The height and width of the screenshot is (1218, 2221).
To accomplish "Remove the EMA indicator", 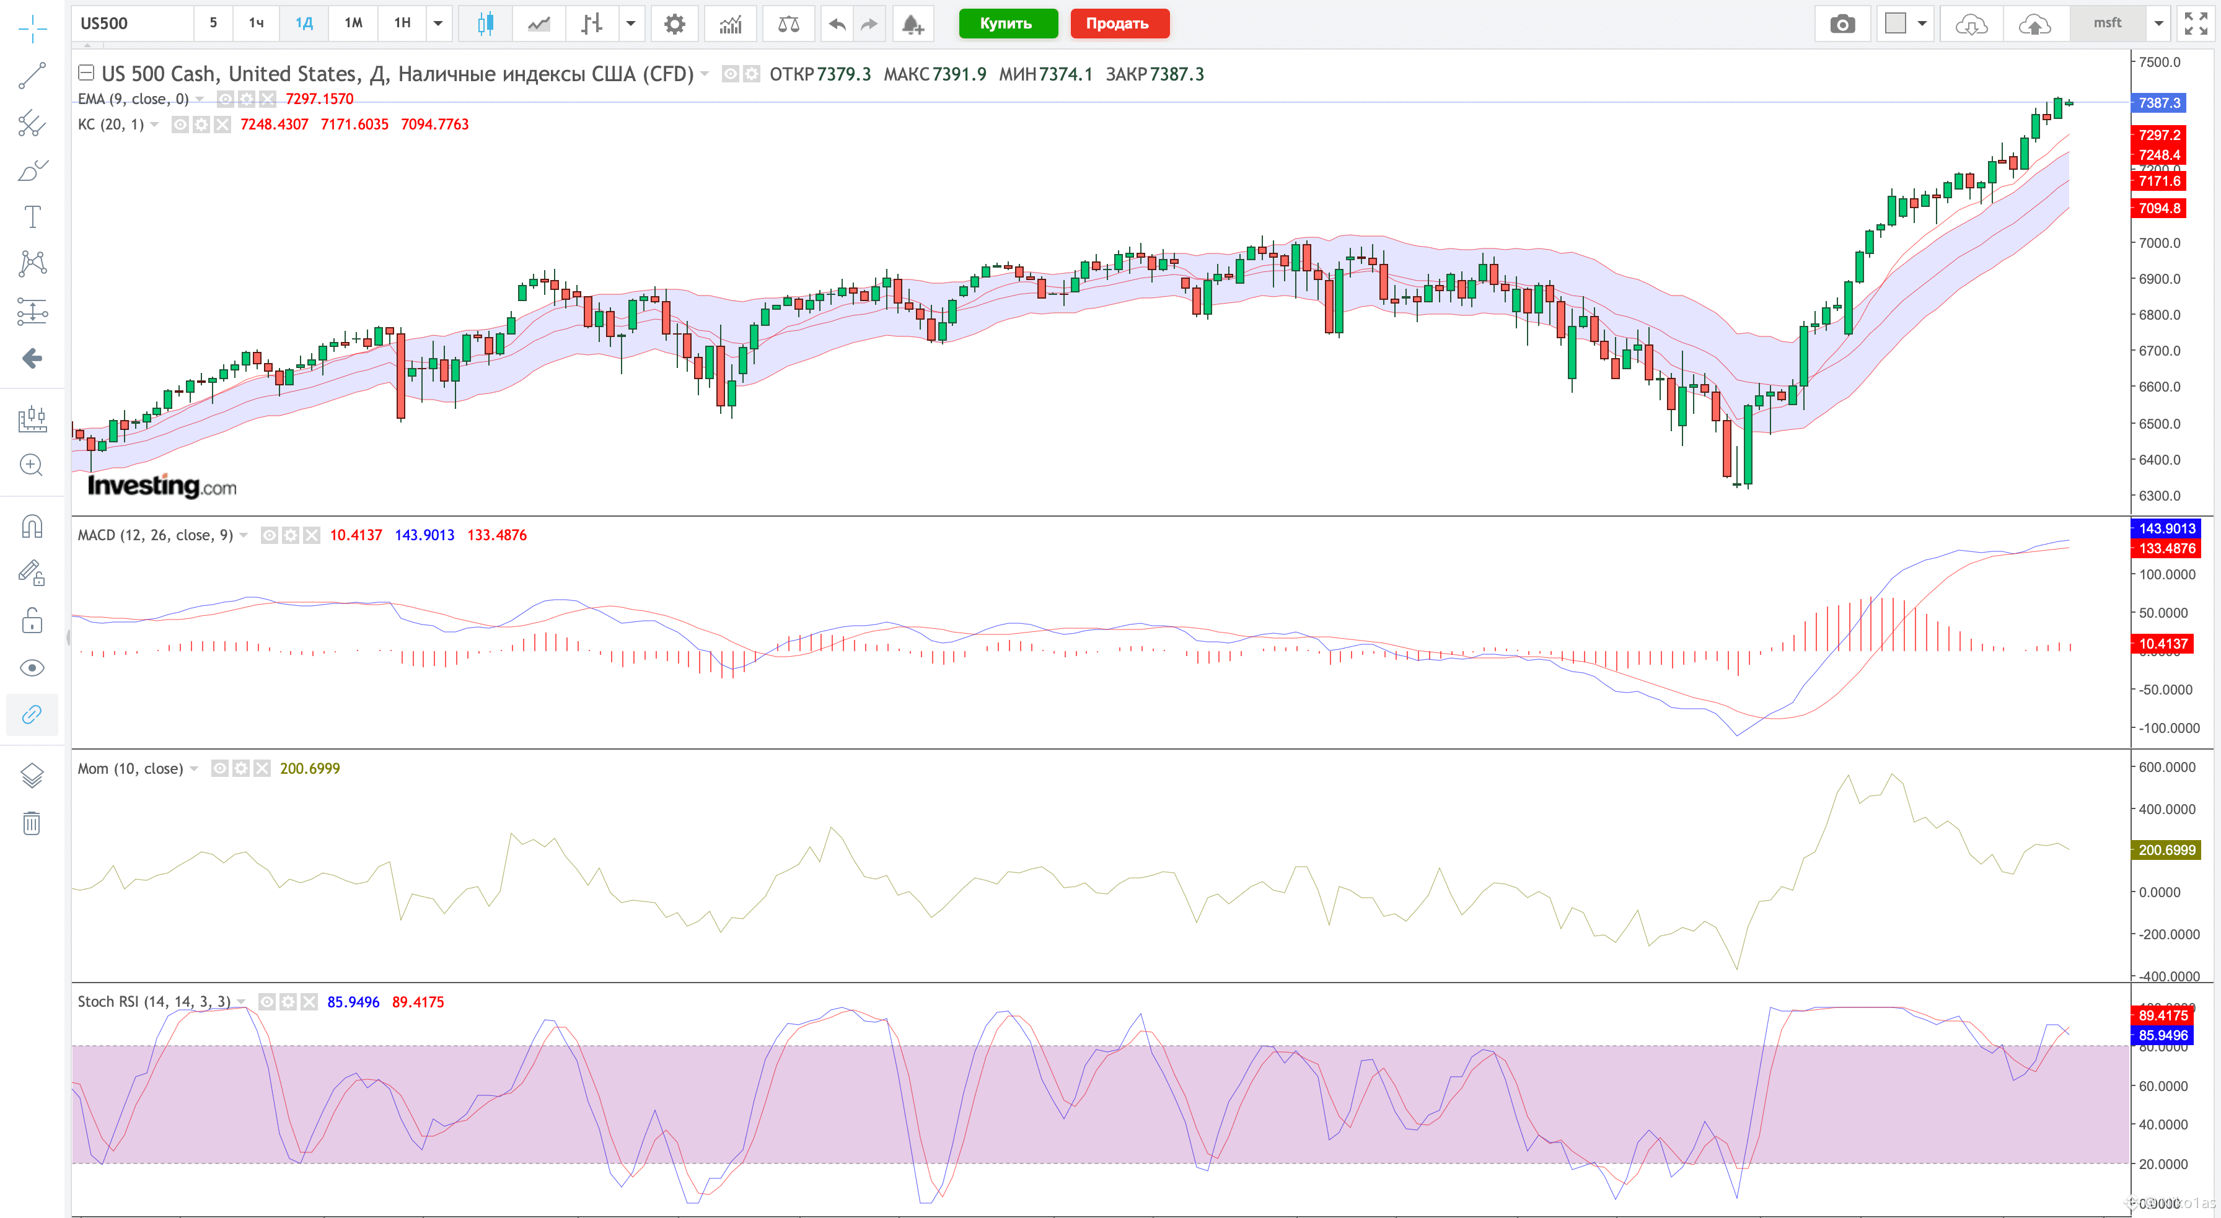I will (x=267, y=99).
